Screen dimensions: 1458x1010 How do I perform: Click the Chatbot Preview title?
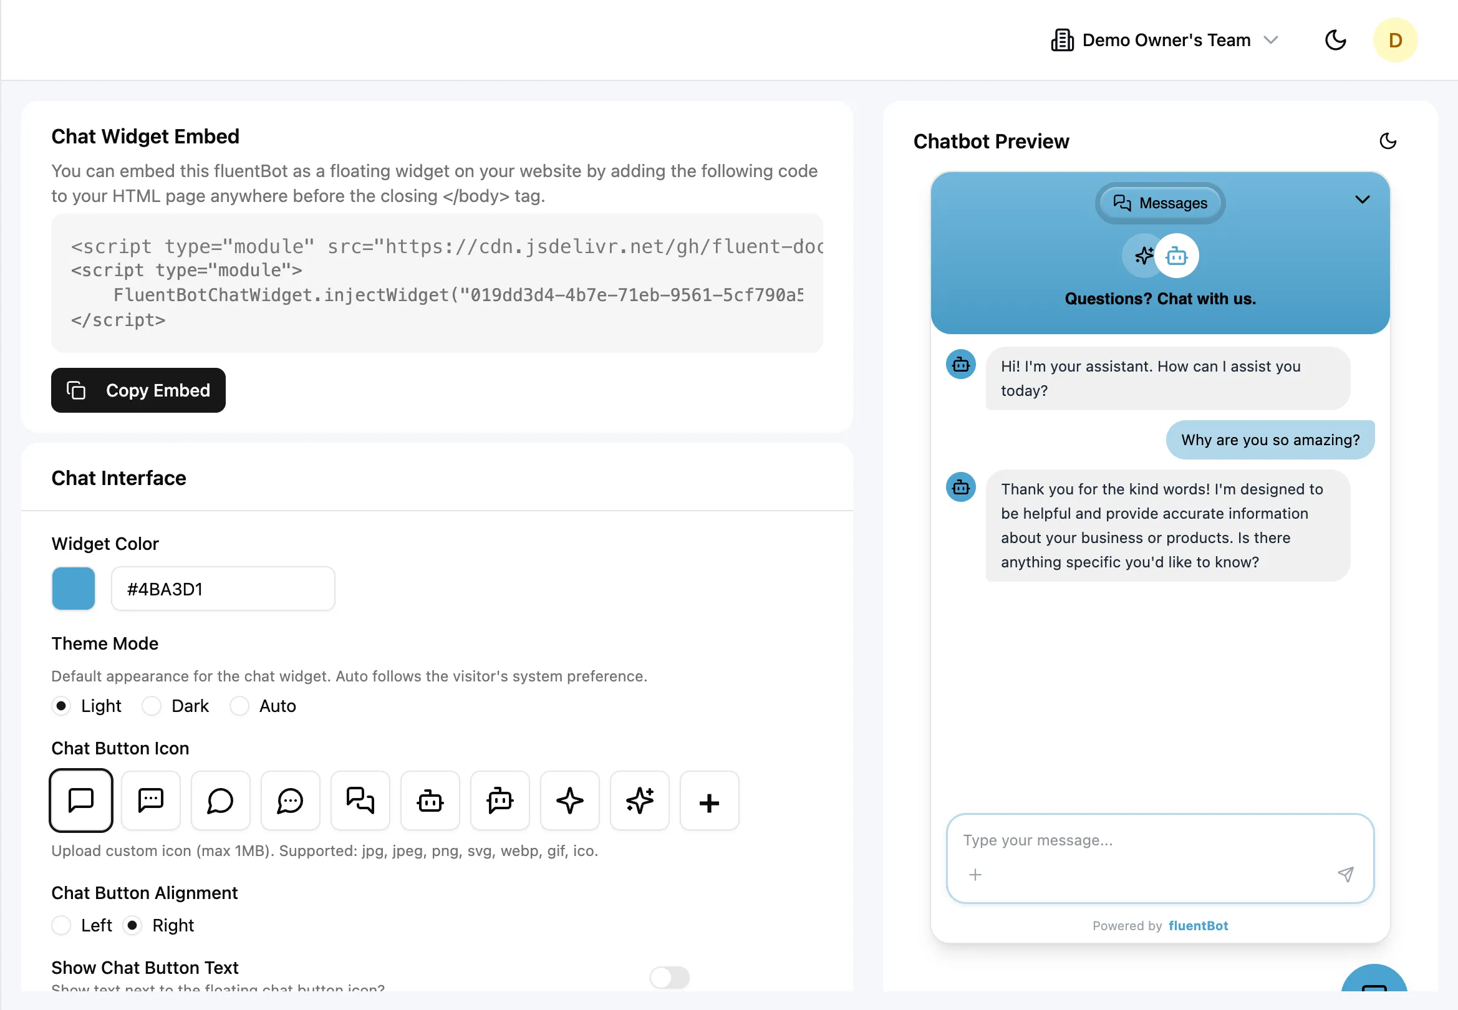pos(991,141)
